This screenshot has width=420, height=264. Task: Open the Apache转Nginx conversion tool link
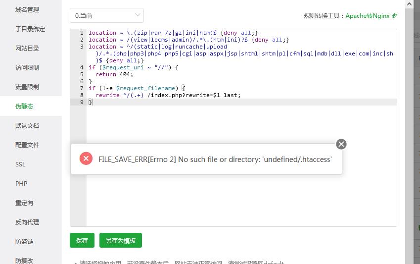(368, 16)
